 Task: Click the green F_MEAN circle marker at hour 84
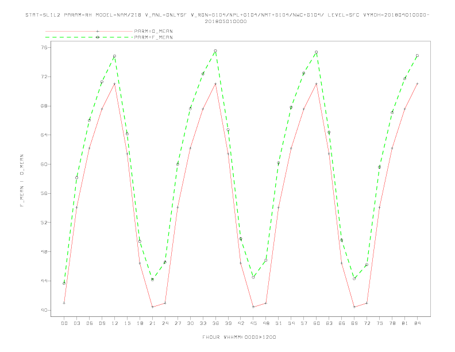(x=417, y=55)
